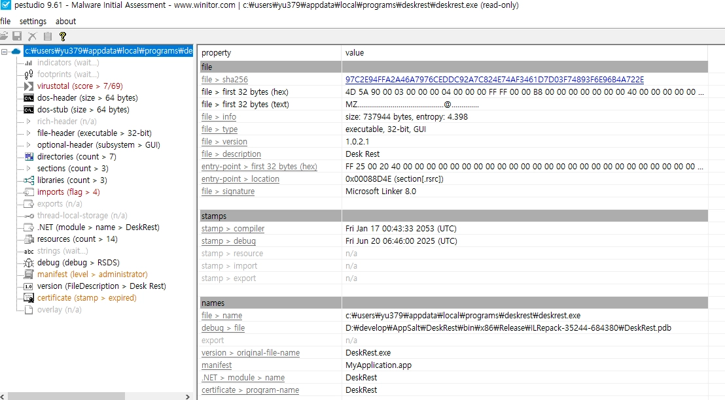Click the indicators node icon

[x=29, y=62]
